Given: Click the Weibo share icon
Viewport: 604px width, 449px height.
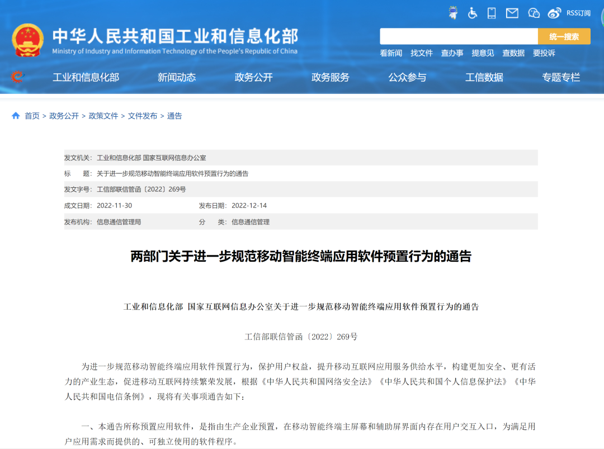Looking at the screenshot, I should (554, 12).
